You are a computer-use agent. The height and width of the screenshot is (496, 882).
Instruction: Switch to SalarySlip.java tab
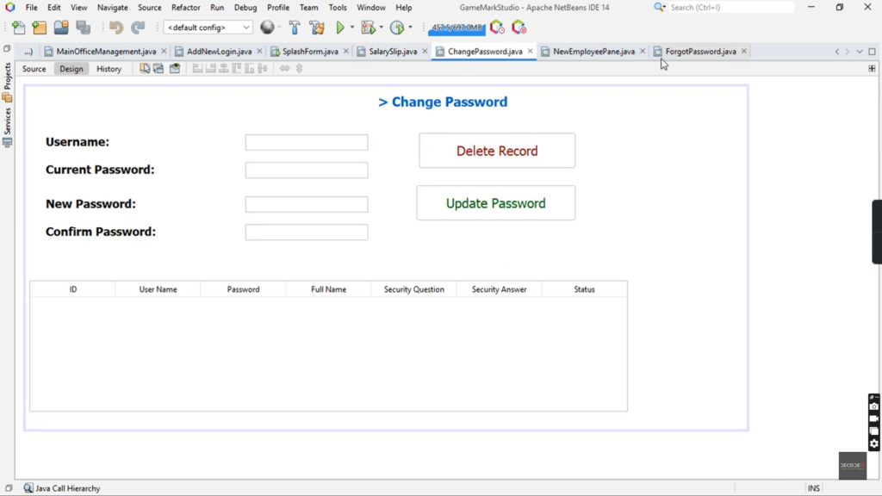(x=393, y=51)
